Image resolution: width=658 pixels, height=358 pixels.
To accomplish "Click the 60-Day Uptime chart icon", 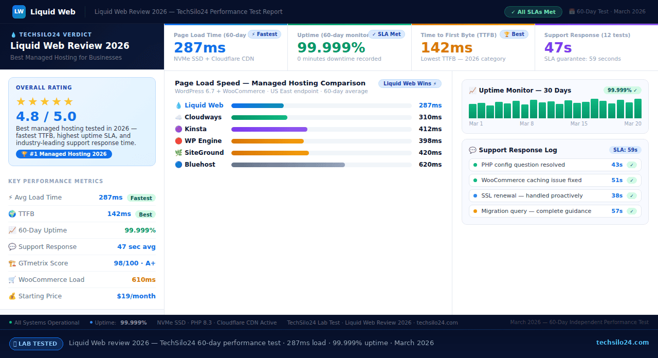I will [12, 230].
